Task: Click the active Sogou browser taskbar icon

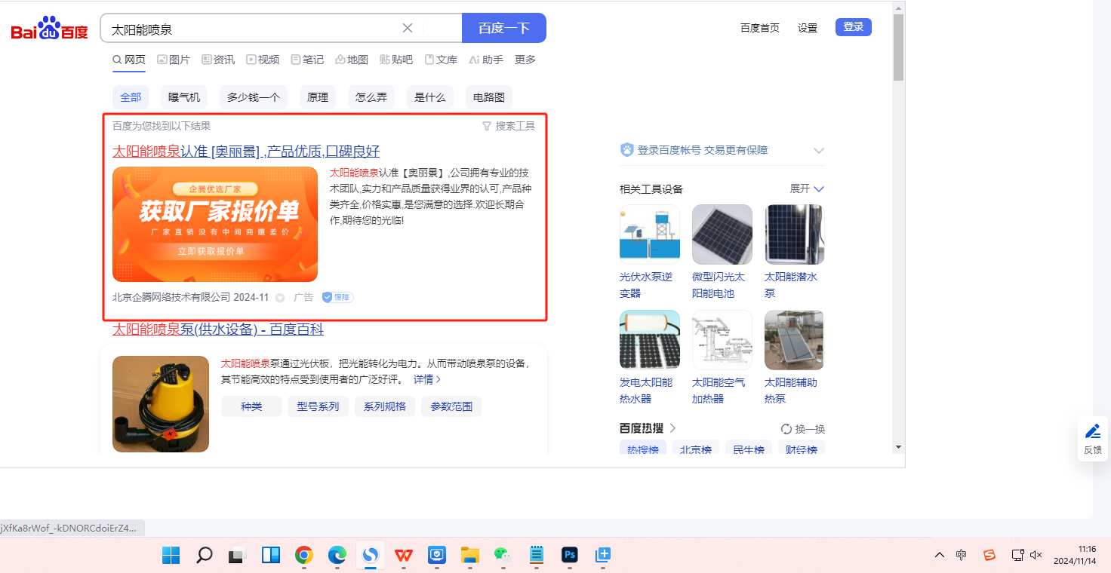Action: pyautogui.click(x=371, y=556)
